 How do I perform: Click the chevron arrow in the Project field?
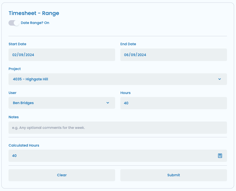tap(219, 79)
